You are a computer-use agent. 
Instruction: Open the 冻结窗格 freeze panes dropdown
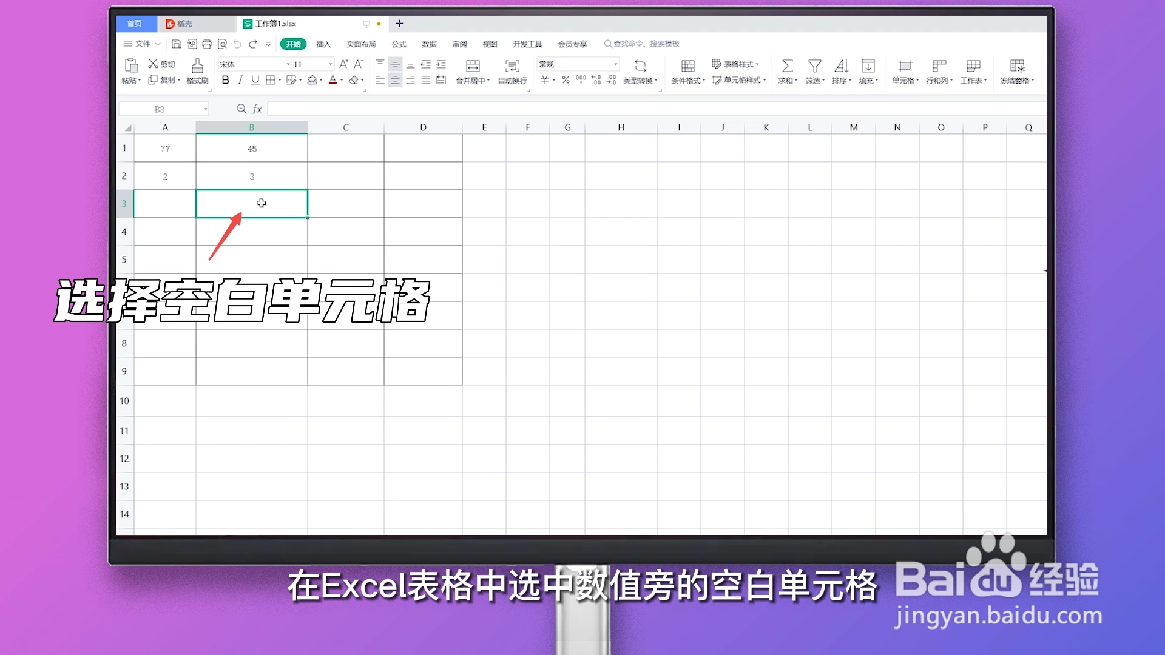point(1016,72)
